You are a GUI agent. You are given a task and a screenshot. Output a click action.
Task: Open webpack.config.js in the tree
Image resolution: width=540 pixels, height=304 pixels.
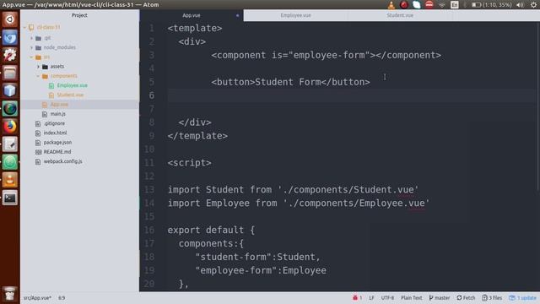[62, 161]
